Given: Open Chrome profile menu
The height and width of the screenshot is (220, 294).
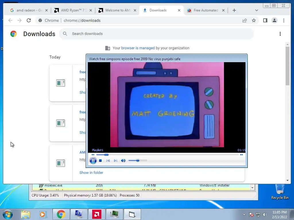Looking at the screenshot, I should (274, 20).
